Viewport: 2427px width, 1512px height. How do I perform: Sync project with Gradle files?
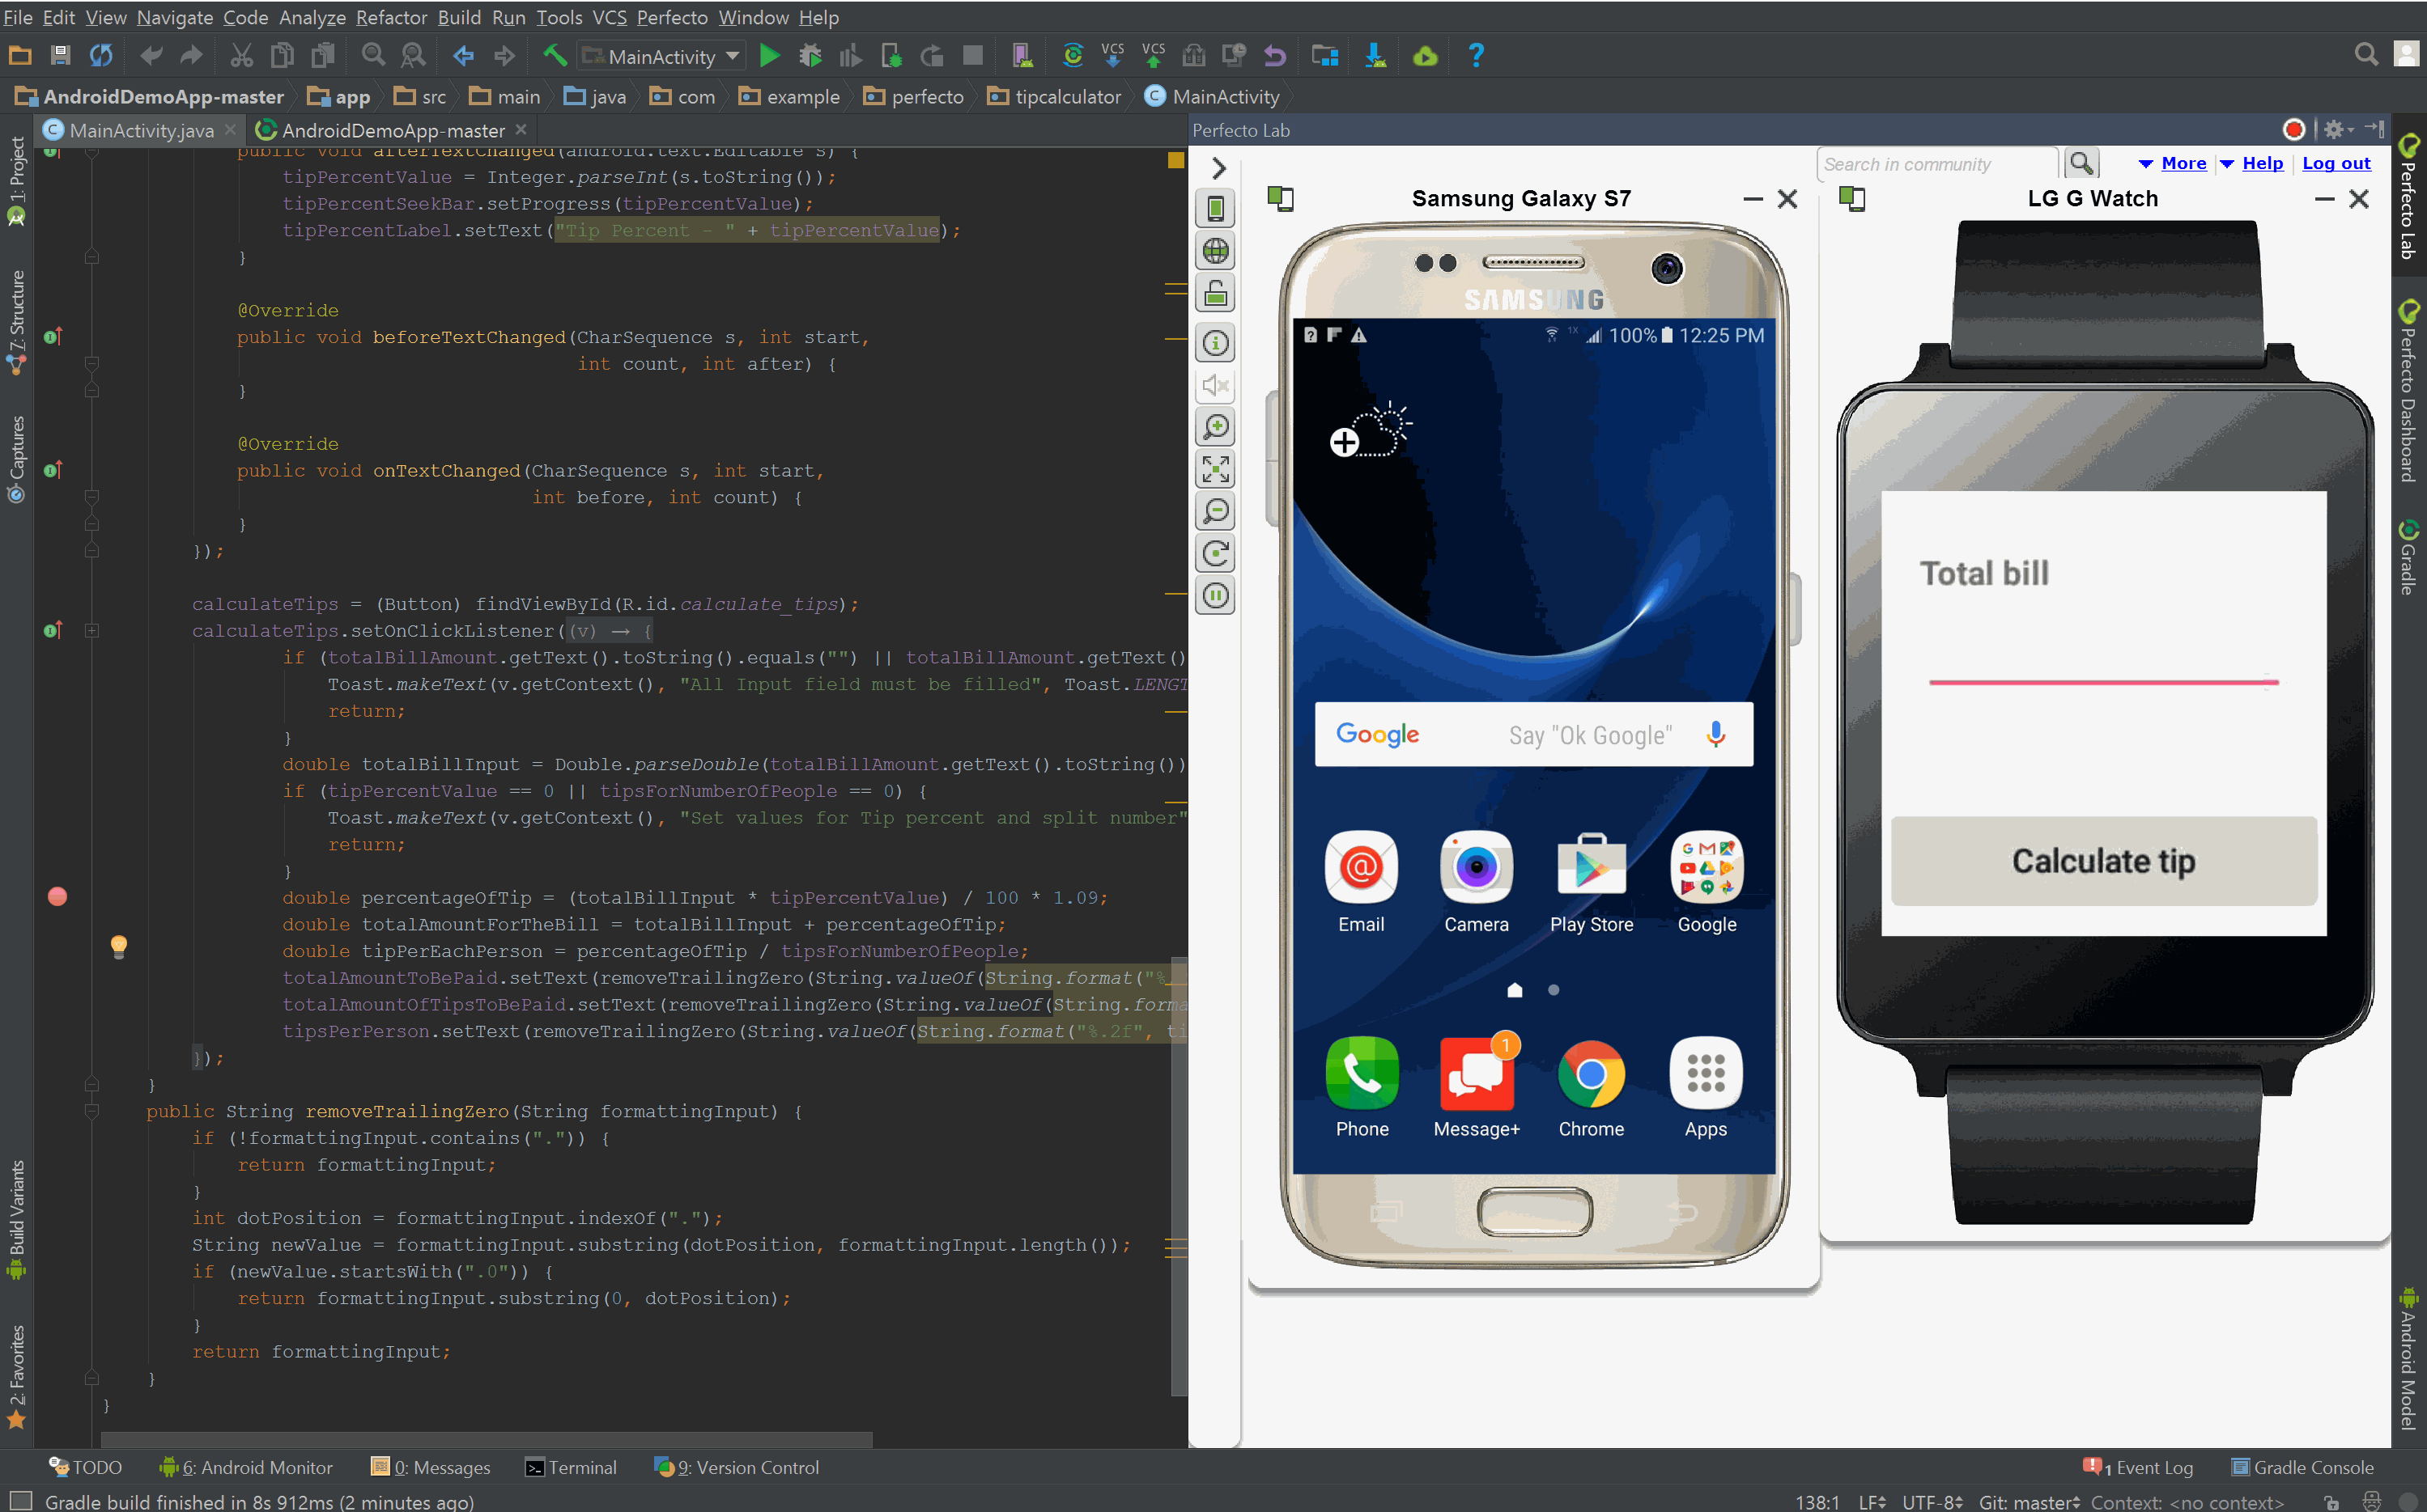tap(1073, 55)
